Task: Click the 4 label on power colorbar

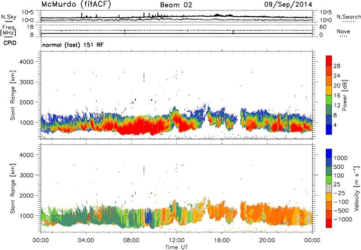Action: click(335, 125)
